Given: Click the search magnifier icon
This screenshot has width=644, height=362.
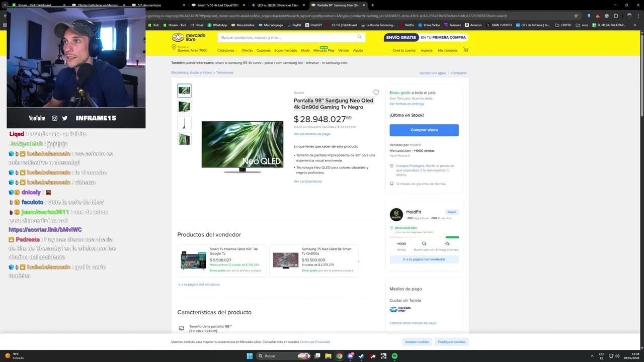Looking at the screenshot, I should (x=359, y=37).
